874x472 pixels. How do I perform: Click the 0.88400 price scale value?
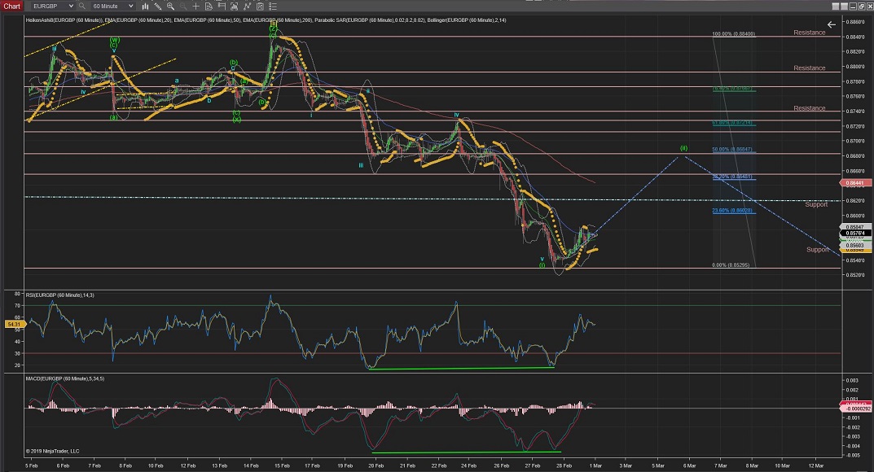pos(855,37)
